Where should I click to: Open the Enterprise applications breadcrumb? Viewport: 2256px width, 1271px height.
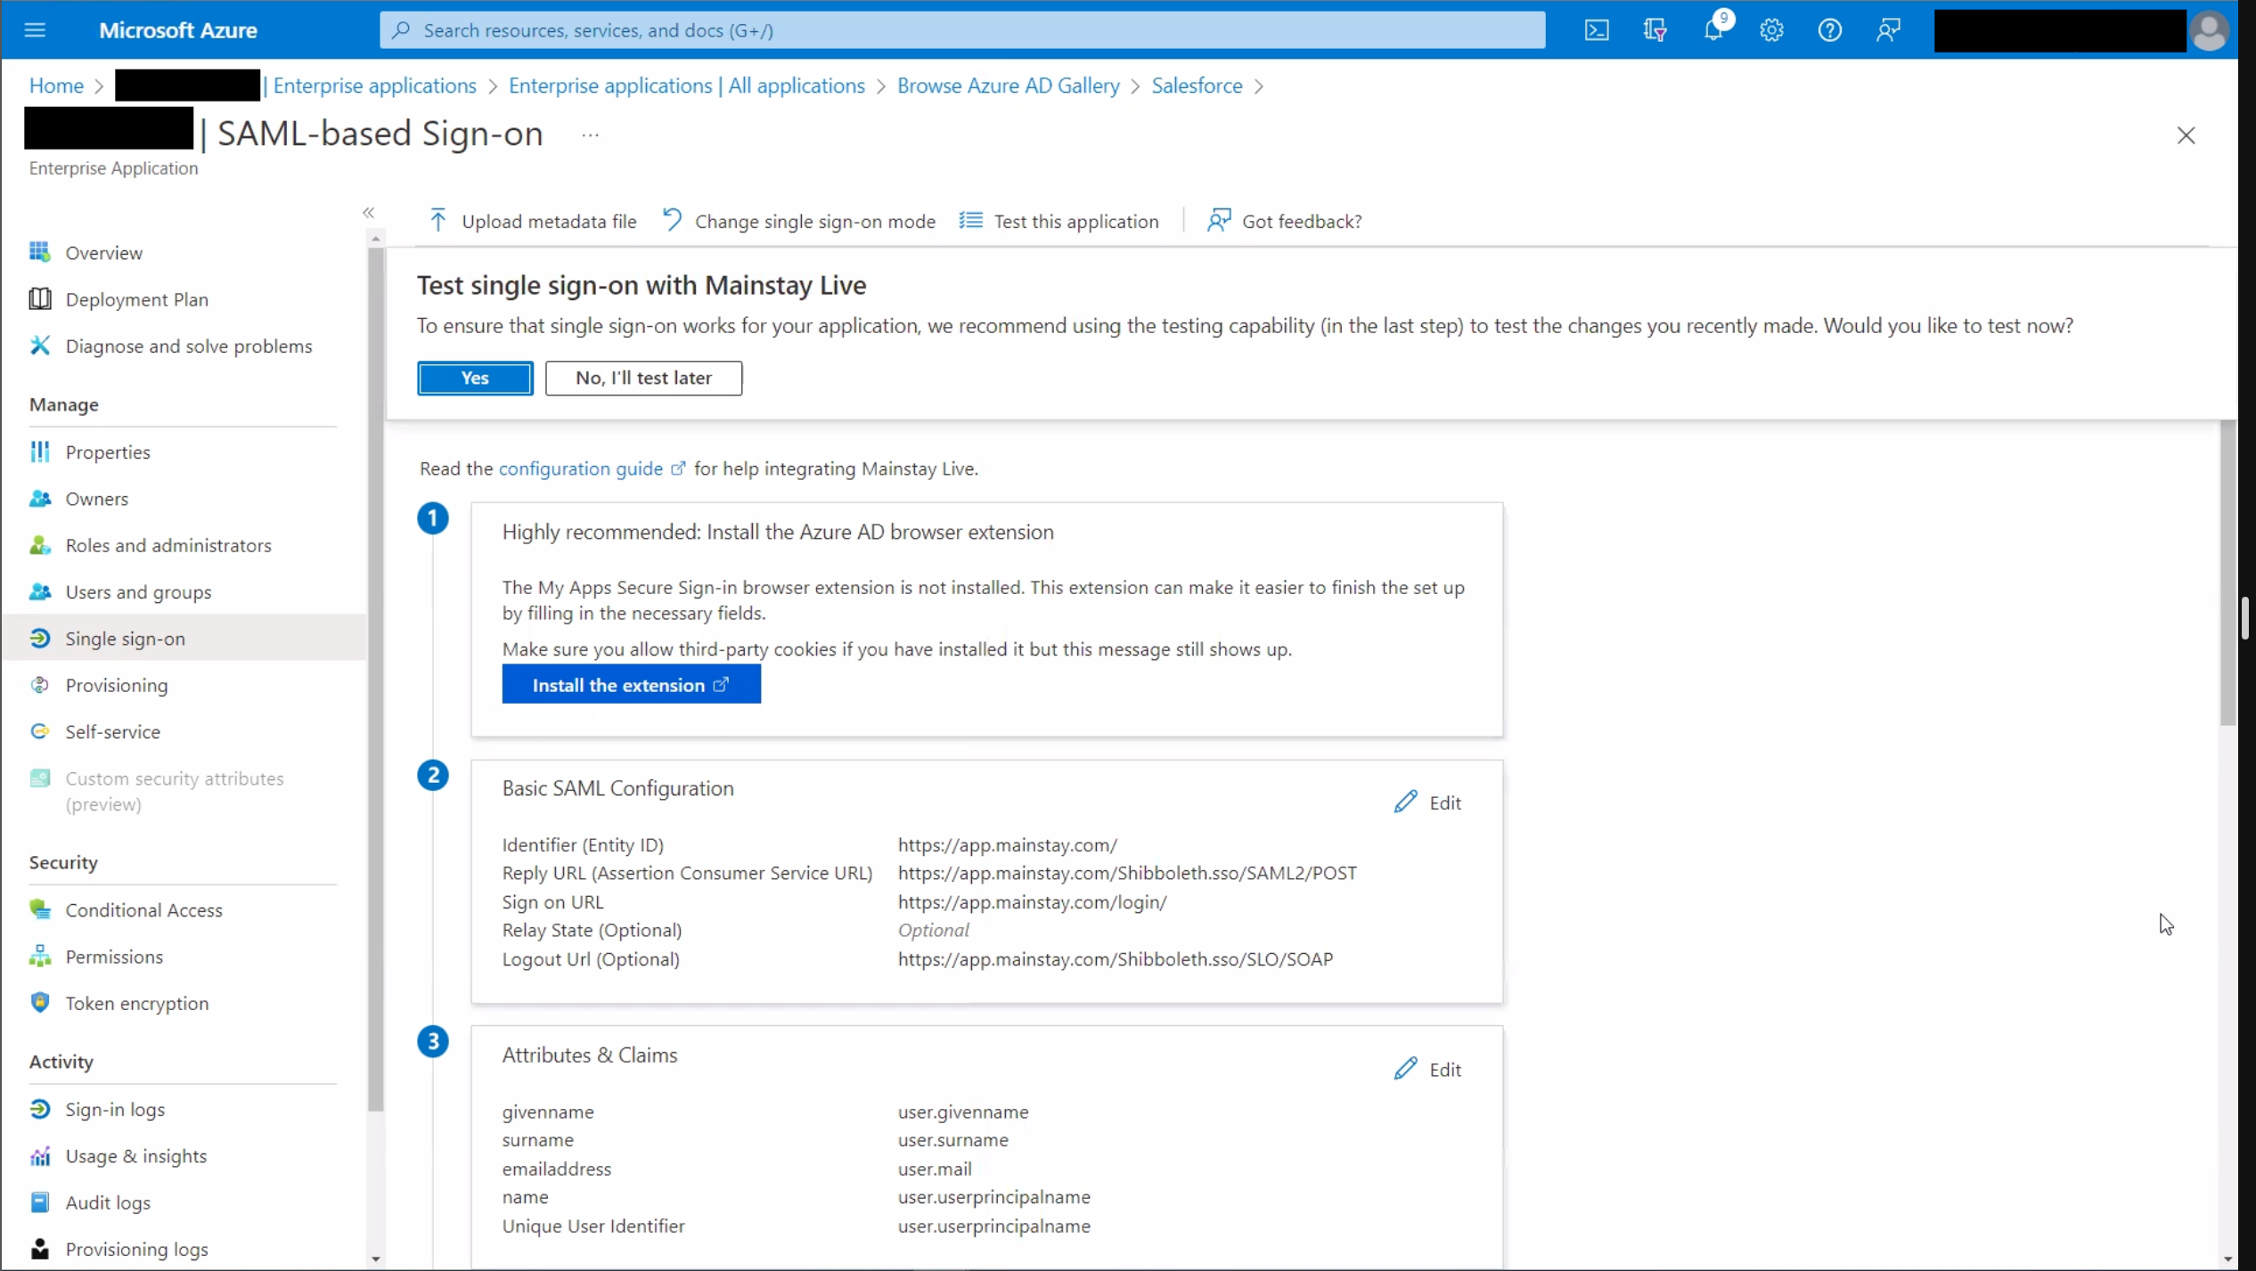pyautogui.click(x=375, y=86)
